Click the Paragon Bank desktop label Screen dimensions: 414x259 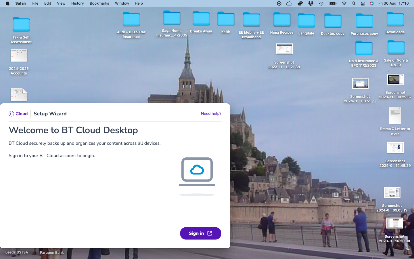(x=52, y=253)
